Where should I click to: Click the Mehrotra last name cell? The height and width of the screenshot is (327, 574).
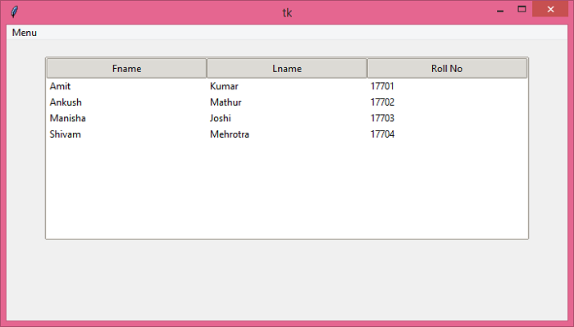(x=230, y=134)
